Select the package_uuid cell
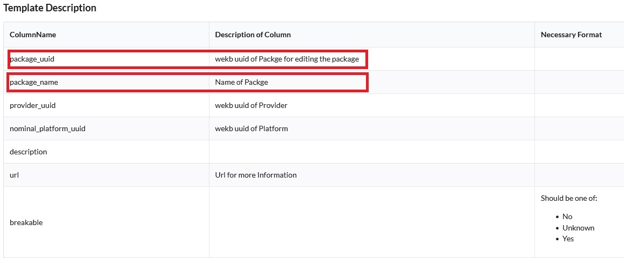Image resolution: width=624 pixels, height=258 pixels. pyautogui.click(x=32, y=59)
